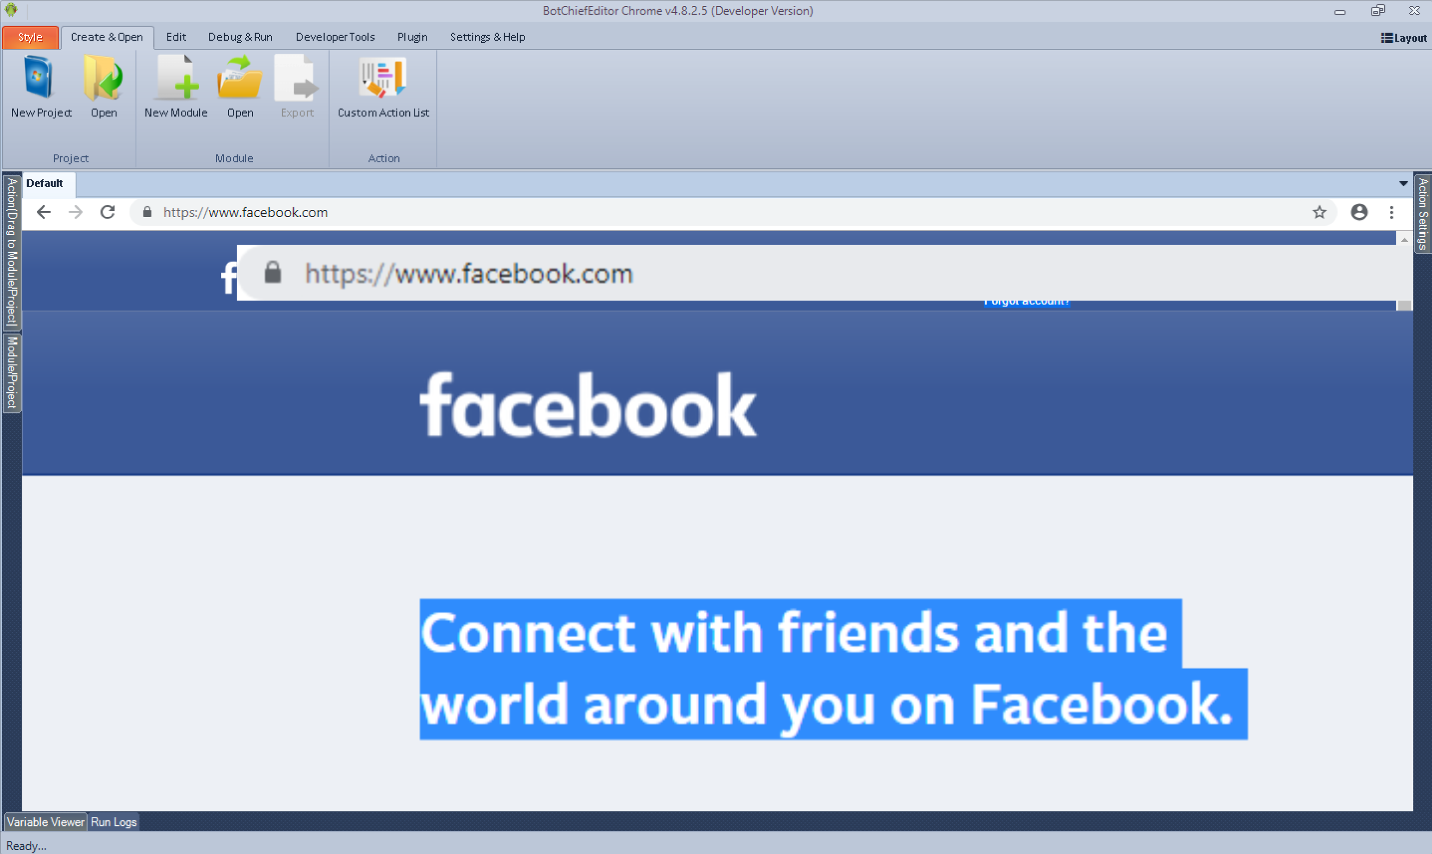Expand the Action Settings side panel
The width and height of the screenshot is (1432, 854).
[x=1423, y=214]
